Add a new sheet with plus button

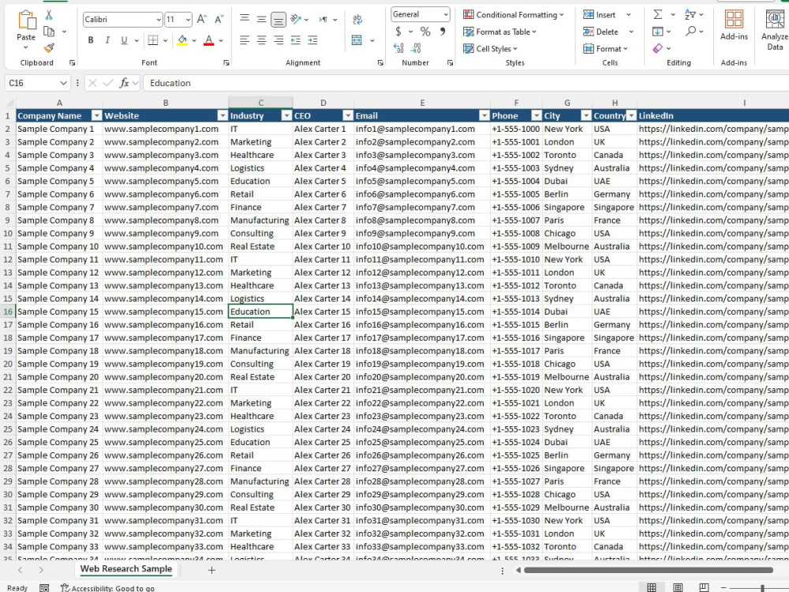click(x=211, y=570)
